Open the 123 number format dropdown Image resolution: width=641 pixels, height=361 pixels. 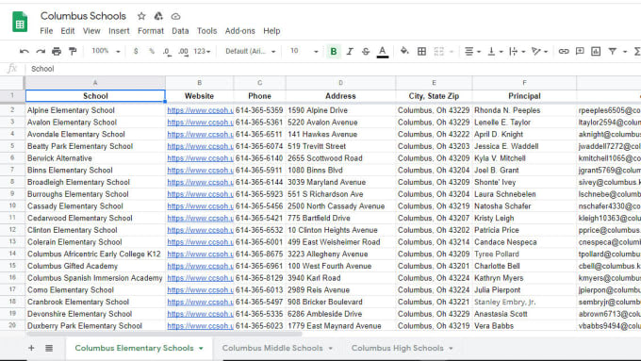(x=202, y=52)
